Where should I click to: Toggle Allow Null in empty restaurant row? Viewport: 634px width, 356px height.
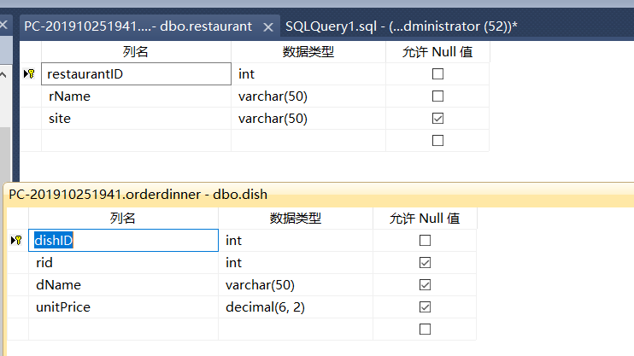tap(437, 141)
